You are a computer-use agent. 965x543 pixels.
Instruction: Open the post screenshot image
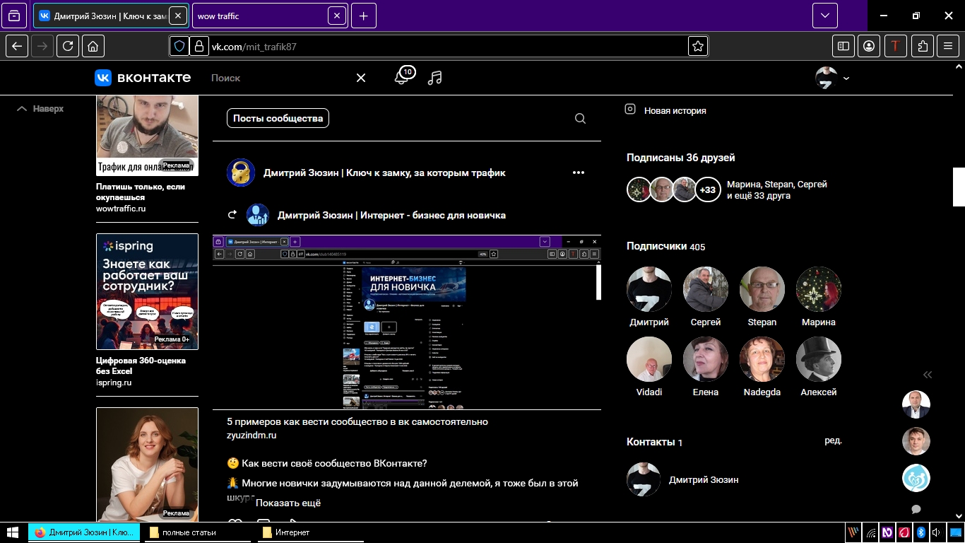tap(407, 322)
